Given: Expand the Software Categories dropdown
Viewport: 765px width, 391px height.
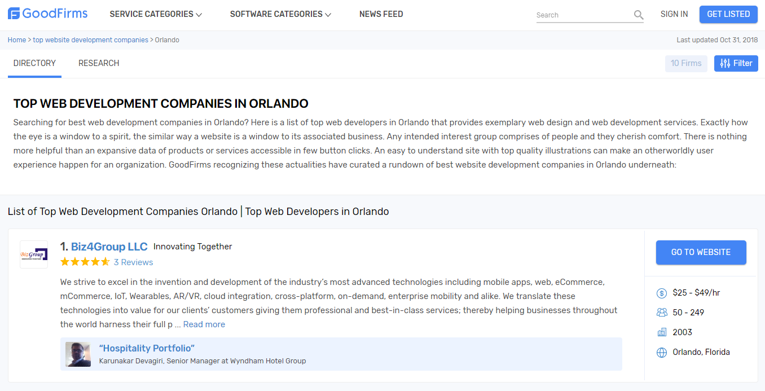Looking at the screenshot, I should pyautogui.click(x=280, y=14).
